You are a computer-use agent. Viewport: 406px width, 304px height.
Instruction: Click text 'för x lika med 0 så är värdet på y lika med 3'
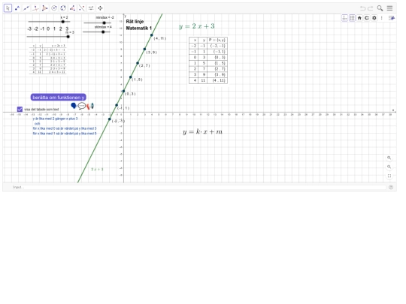(x=65, y=128)
